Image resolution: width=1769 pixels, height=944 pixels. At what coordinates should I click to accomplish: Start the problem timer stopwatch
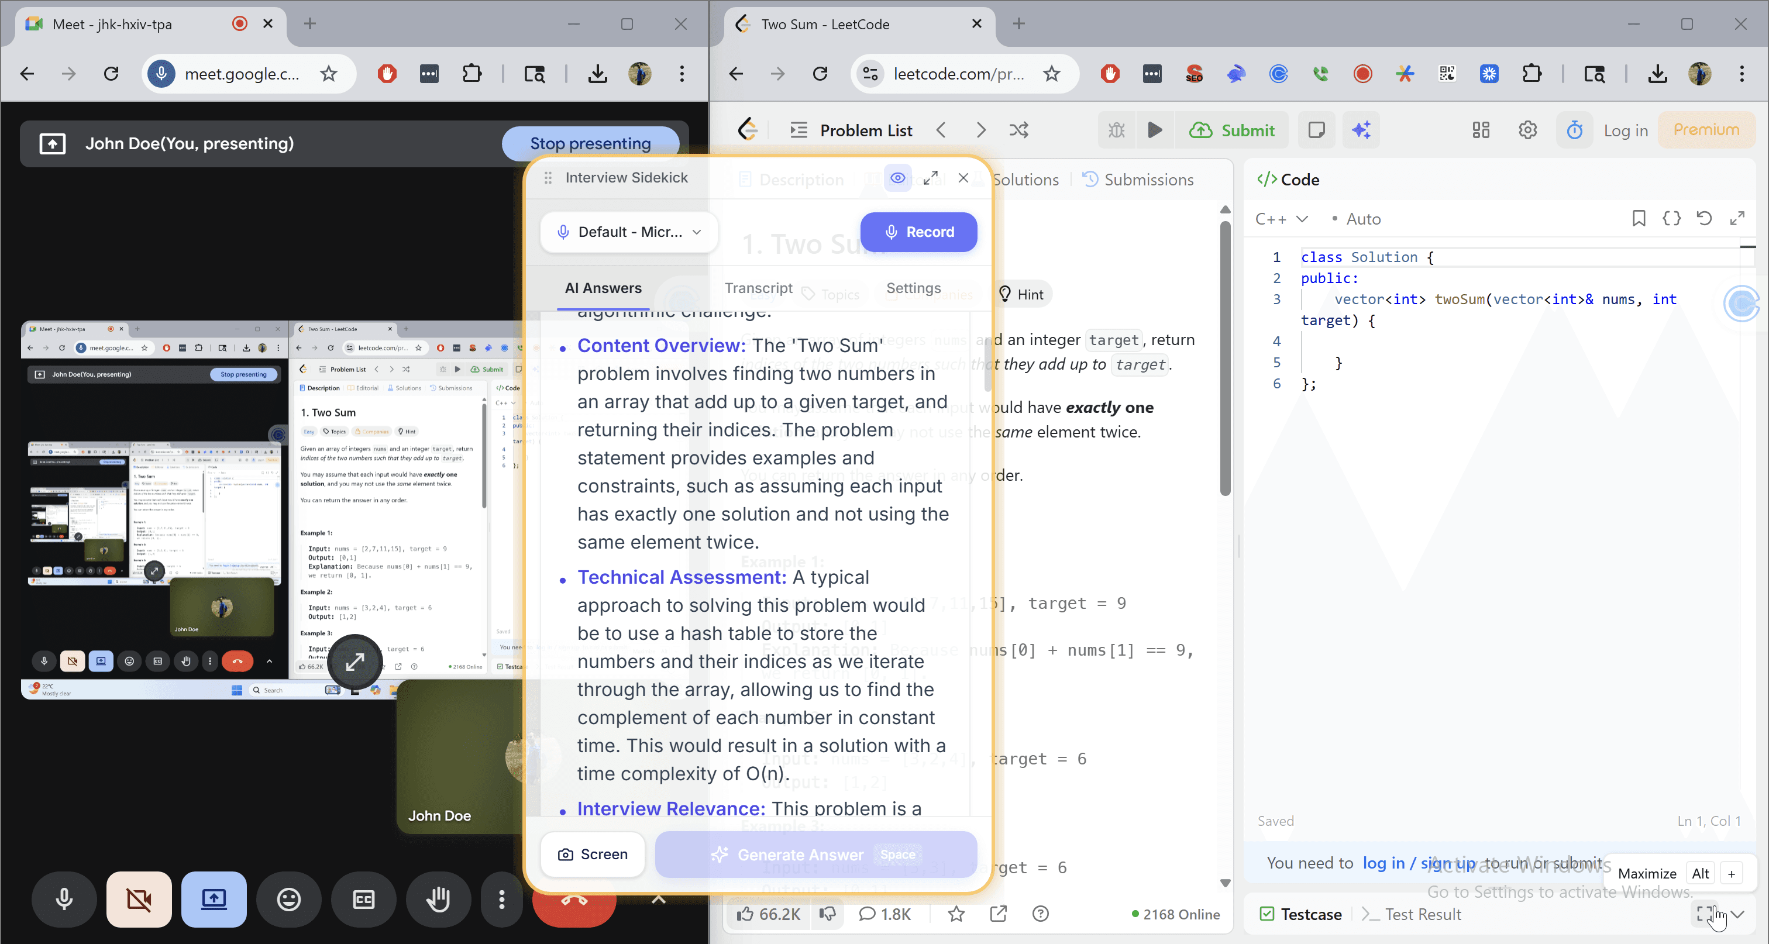click(1574, 130)
